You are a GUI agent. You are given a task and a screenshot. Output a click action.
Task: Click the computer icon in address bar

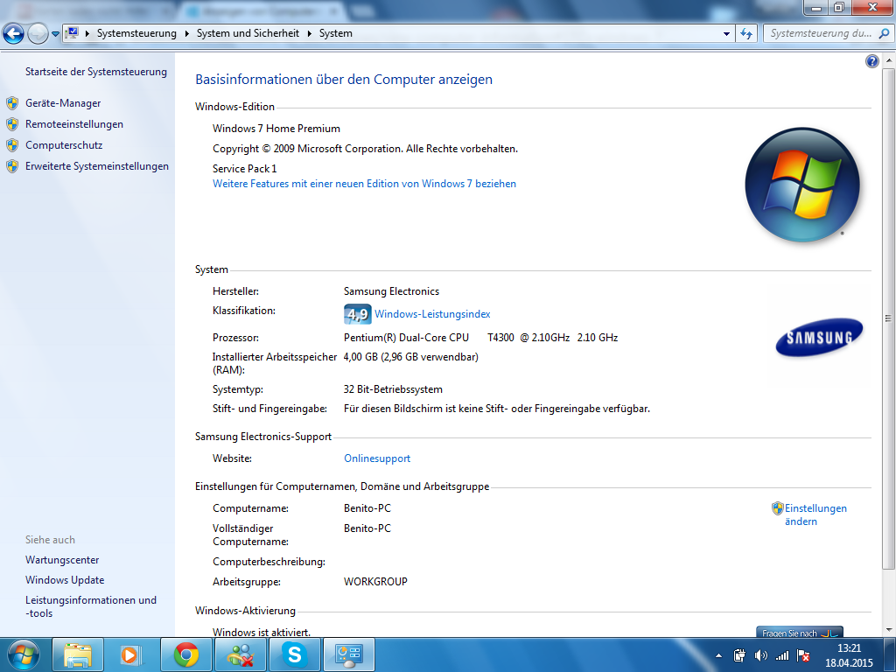(72, 33)
